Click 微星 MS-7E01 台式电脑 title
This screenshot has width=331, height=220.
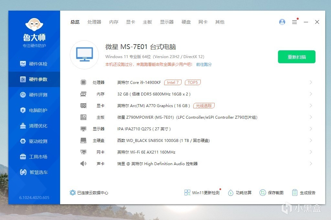[x=141, y=46]
